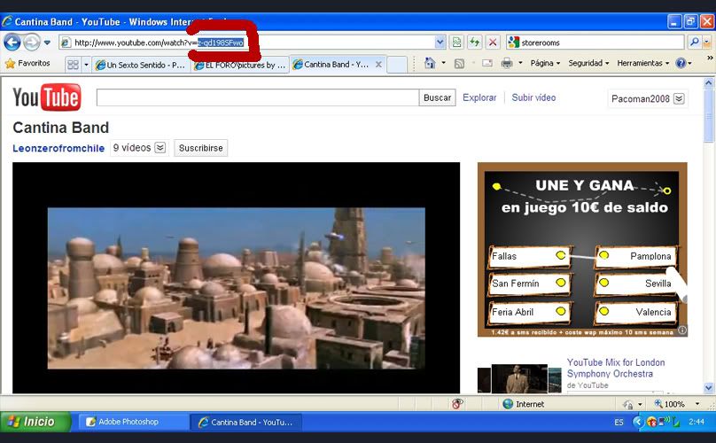Toggle the Compatibility View page icon

coord(456,43)
